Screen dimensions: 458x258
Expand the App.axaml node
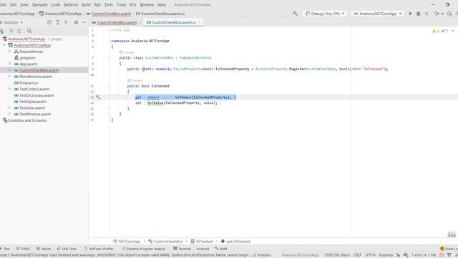point(9,64)
